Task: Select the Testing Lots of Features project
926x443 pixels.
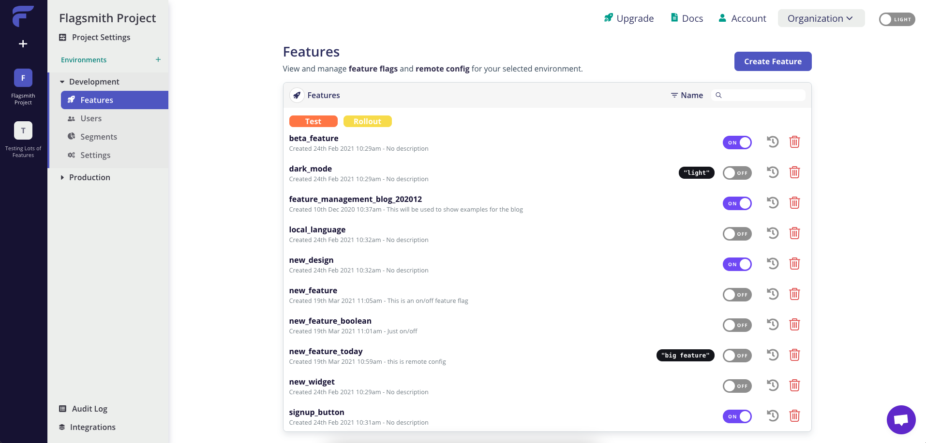Action: pos(23,130)
